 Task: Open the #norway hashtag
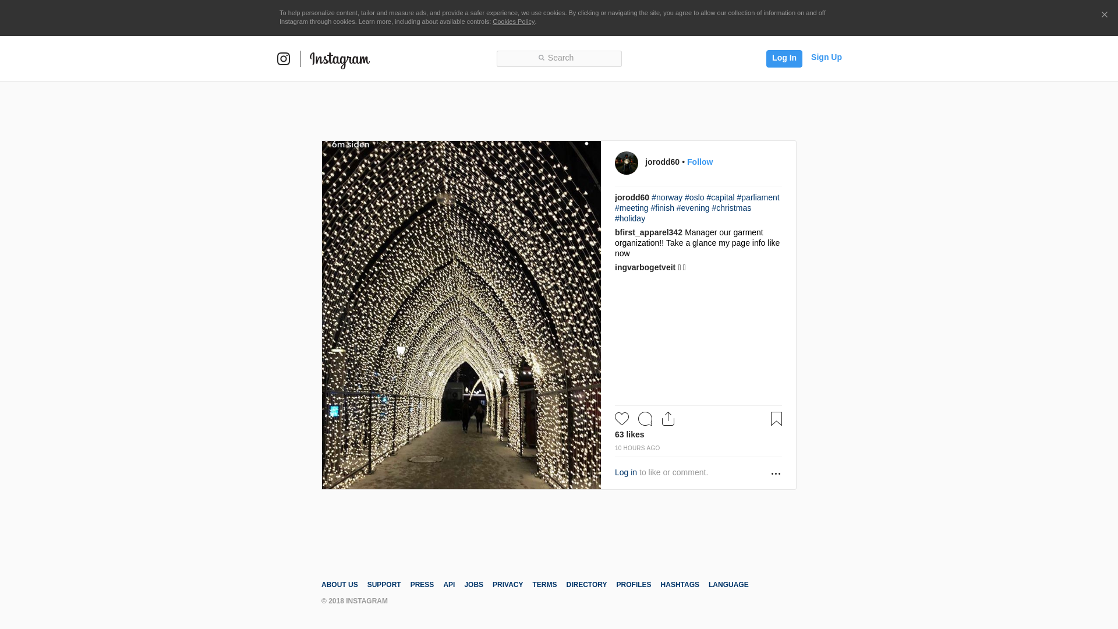pyautogui.click(x=667, y=197)
